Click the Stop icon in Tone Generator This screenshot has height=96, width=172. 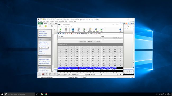click(66, 30)
